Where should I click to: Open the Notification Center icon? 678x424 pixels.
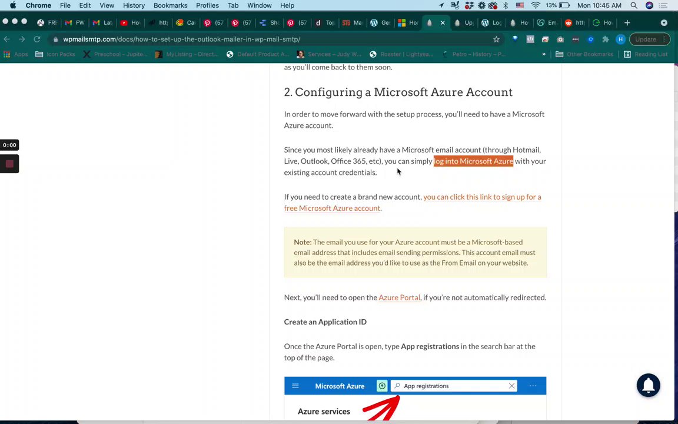click(x=663, y=5)
